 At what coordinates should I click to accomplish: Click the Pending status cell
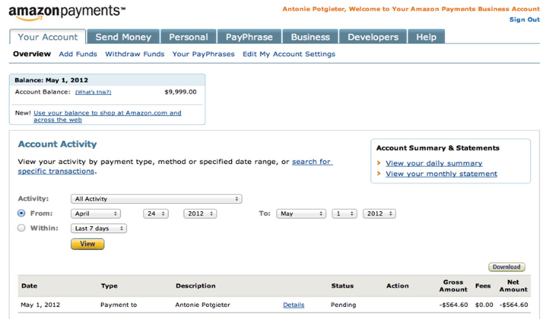point(343,305)
